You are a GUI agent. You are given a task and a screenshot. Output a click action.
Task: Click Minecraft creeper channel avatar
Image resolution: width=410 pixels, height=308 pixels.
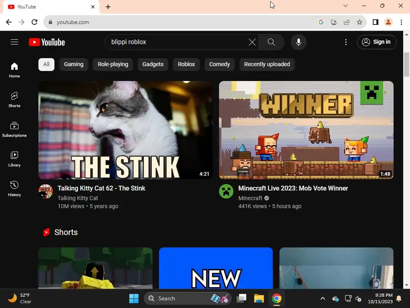tap(226, 191)
